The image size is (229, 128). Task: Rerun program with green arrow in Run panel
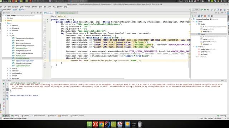click(x=4, y=84)
